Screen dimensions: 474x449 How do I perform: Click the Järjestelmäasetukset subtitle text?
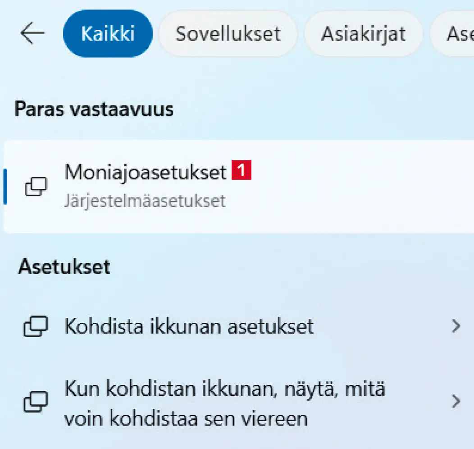click(x=145, y=201)
